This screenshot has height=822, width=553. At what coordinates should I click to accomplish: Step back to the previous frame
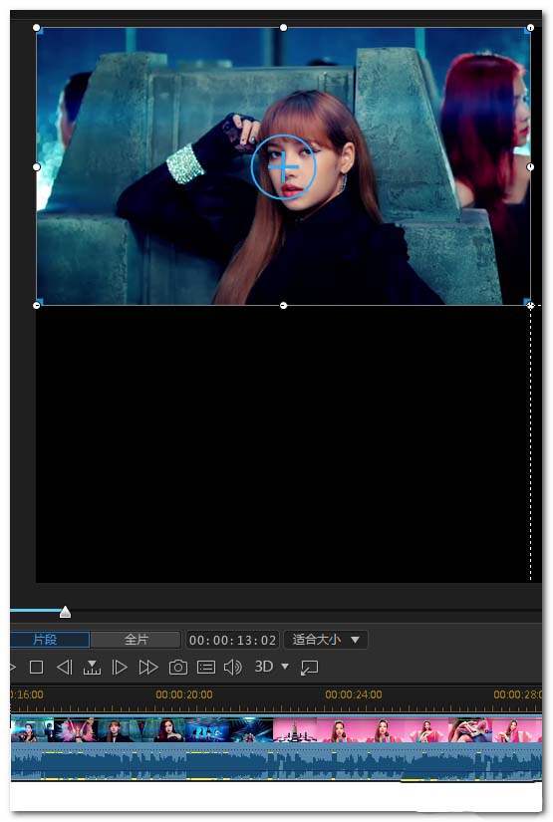(x=64, y=667)
